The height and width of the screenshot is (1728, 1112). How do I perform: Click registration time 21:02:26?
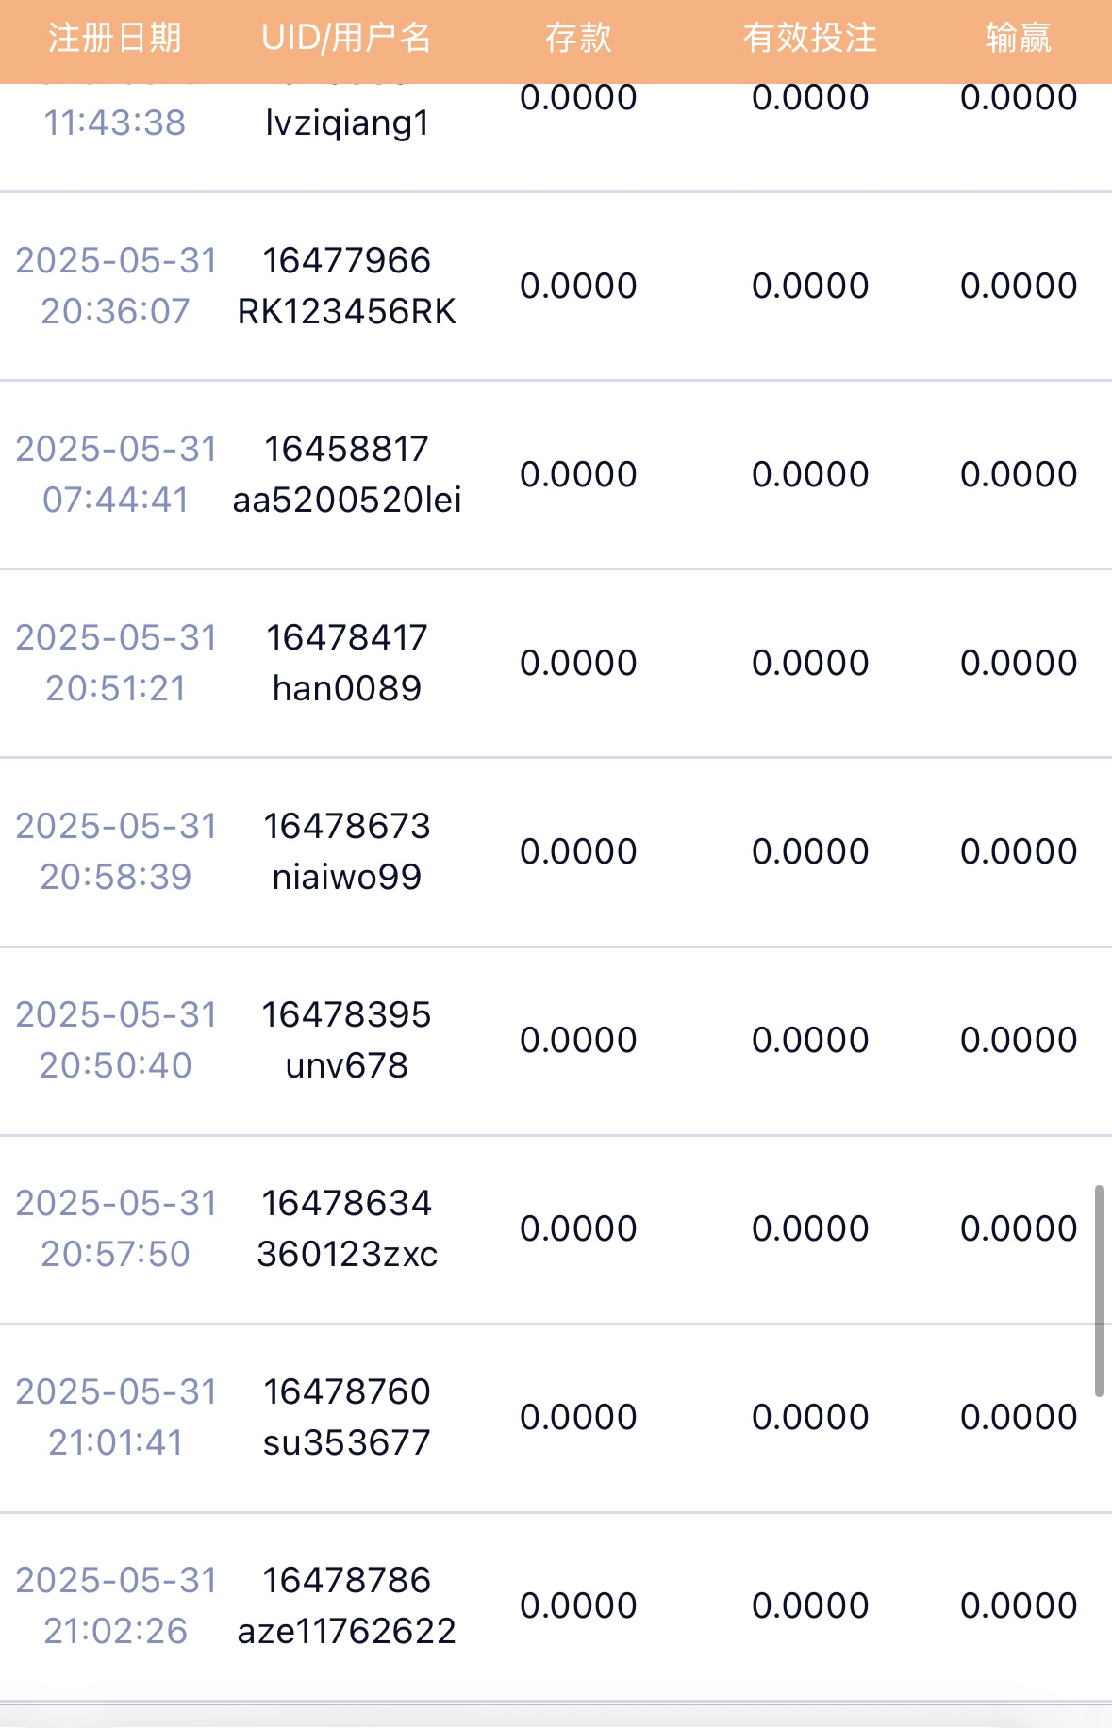pos(115,1631)
